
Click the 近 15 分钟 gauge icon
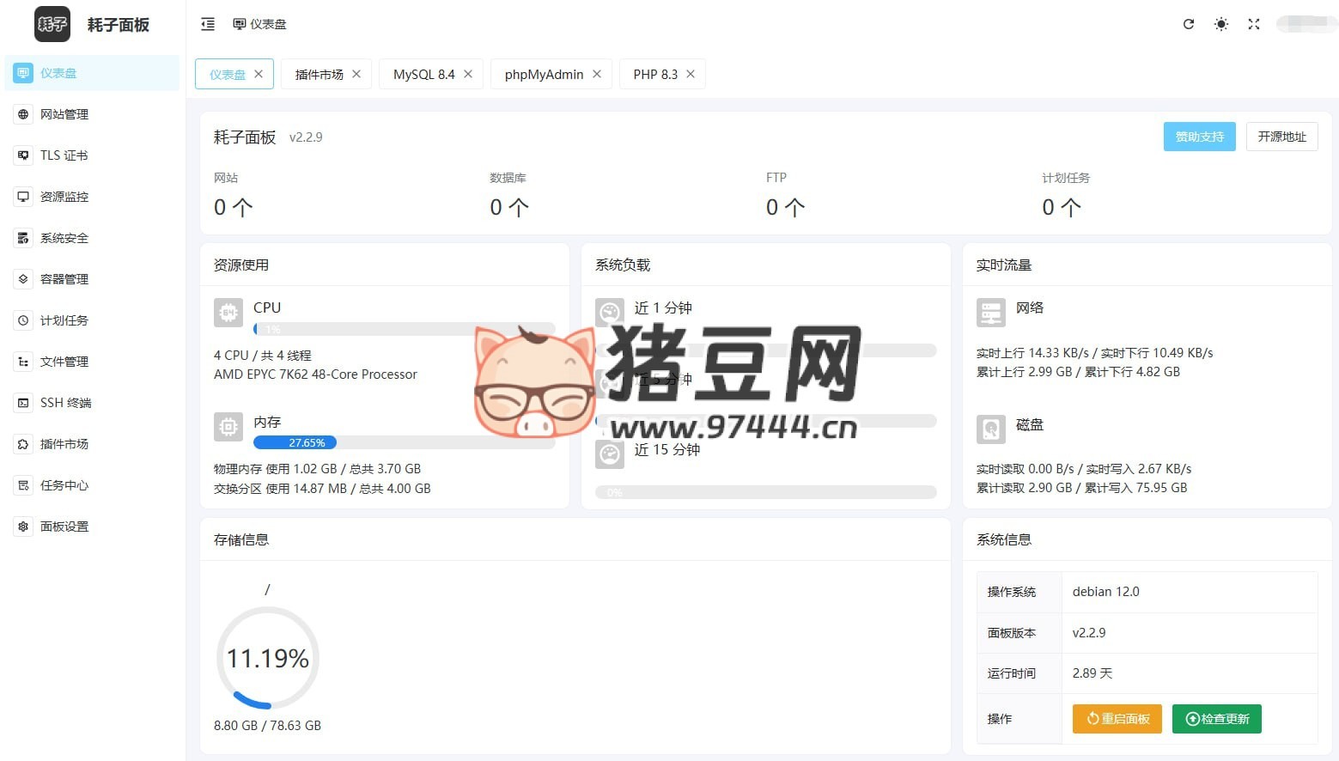pos(610,454)
